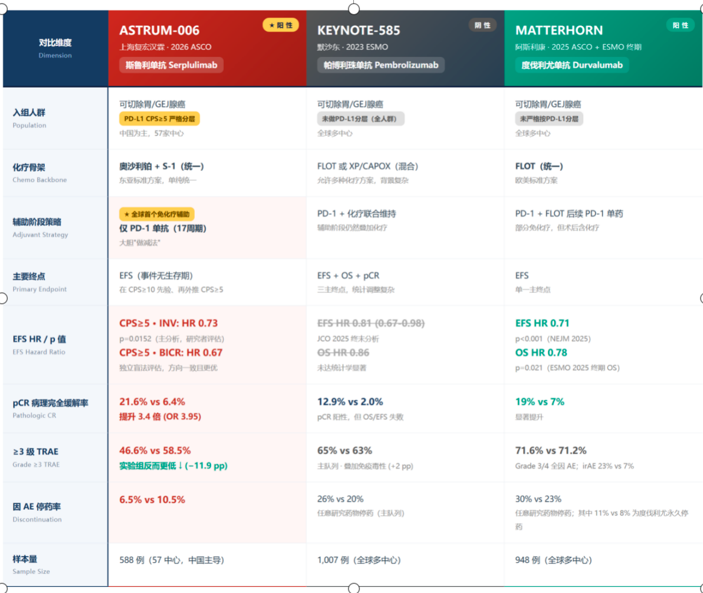This screenshot has height=593, width=703.
Task: Click the 6.5% vs 10.5% discontinuation value
Action: click(152, 499)
